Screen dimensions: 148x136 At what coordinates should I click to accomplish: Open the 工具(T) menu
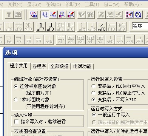click(x=92, y=5)
